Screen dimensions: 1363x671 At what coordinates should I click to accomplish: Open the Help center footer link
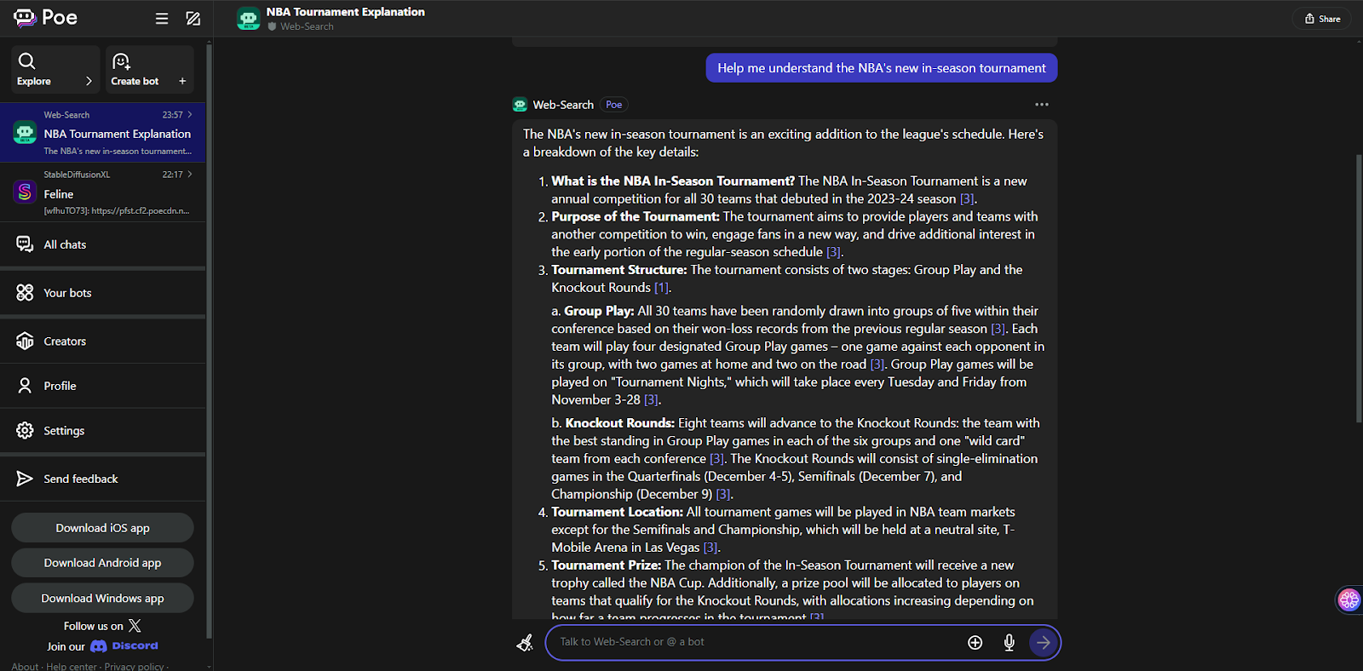coord(72,666)
